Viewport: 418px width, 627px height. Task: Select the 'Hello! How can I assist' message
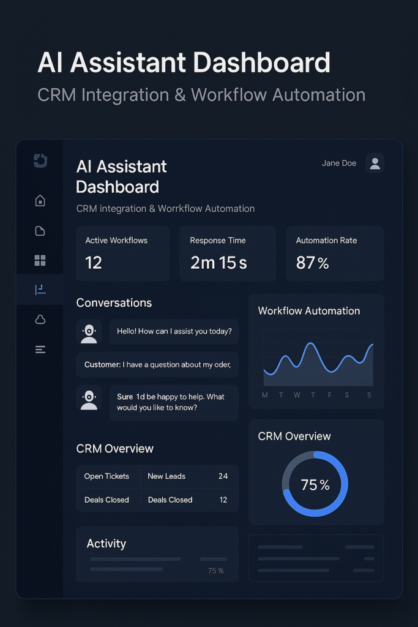click(x=174, y=332)
